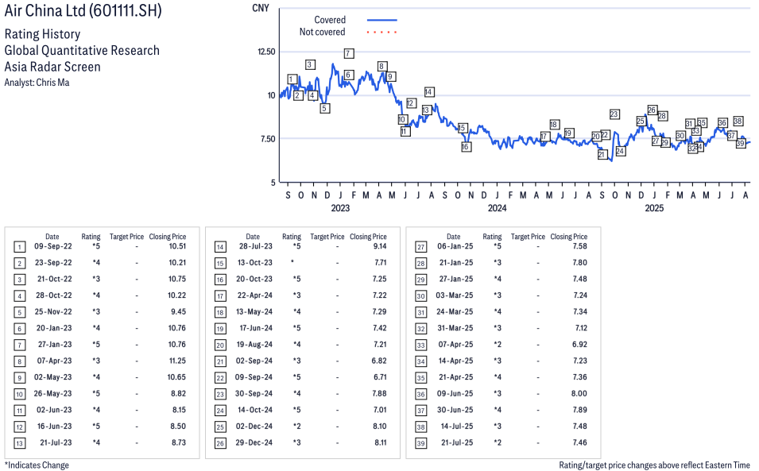Click the 'Air China Ltd (601111.SH)' title
Viewport: 759px width, 471px height.
pos(83,10)
